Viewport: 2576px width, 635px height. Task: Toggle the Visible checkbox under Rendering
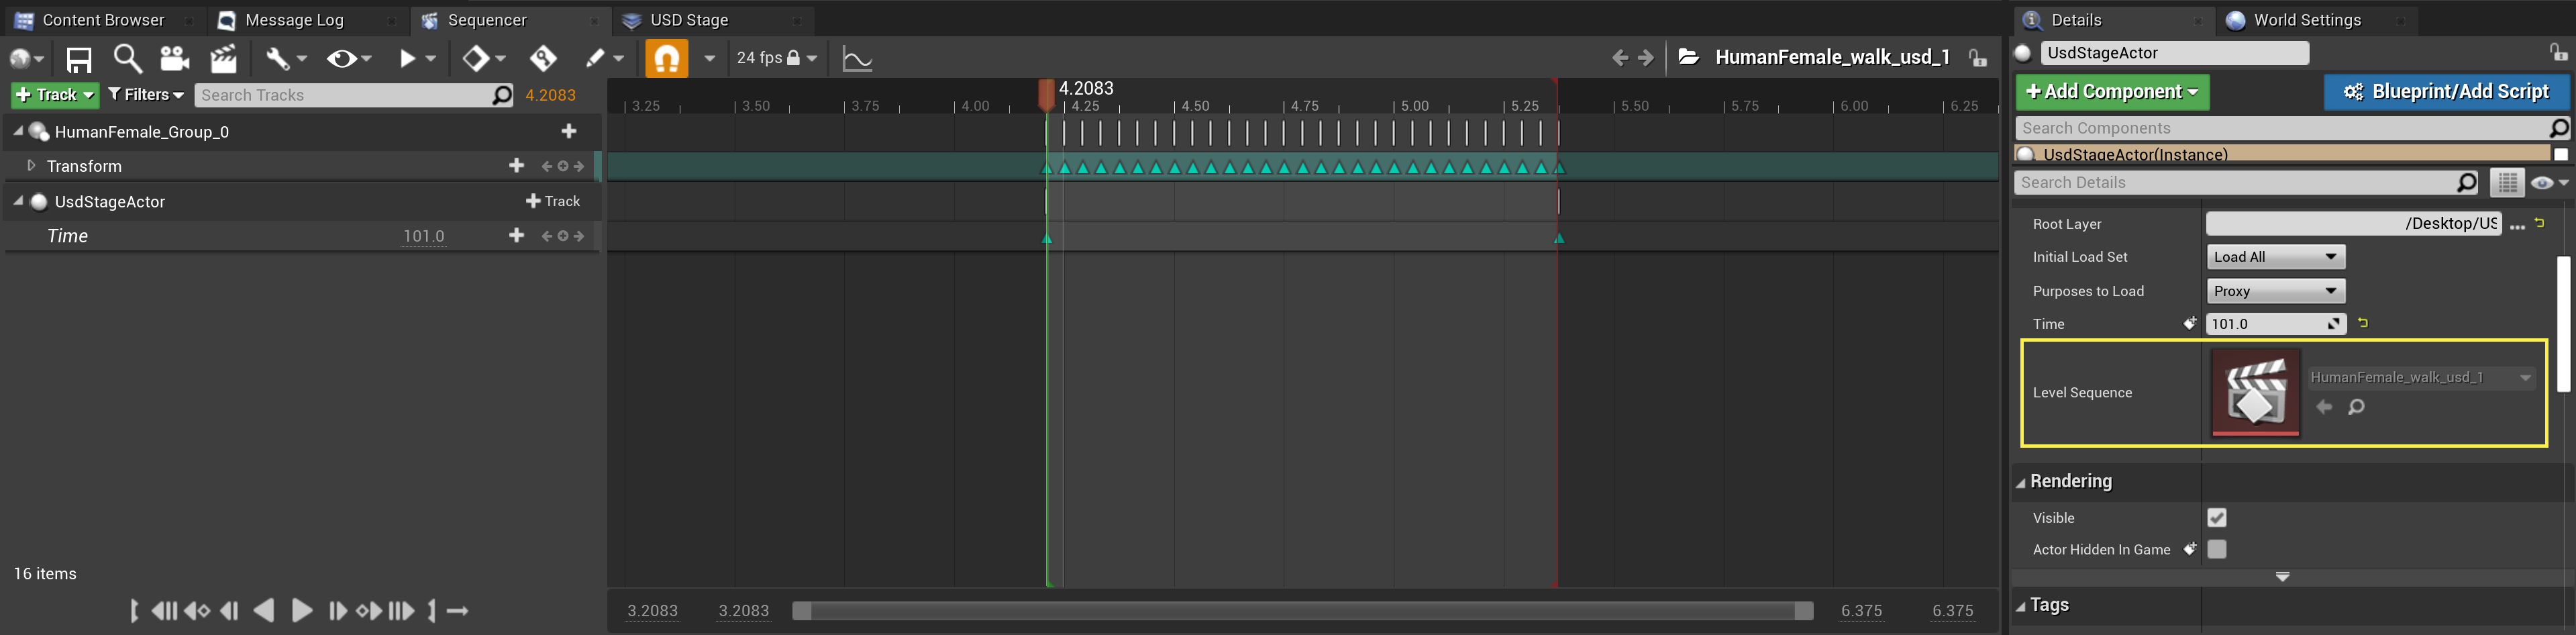click(2216, 518)
